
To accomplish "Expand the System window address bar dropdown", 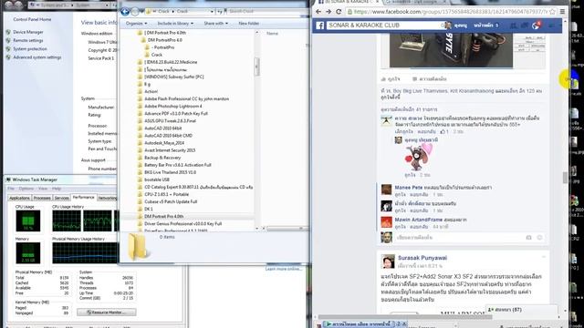I will click(x=106, y=5).
